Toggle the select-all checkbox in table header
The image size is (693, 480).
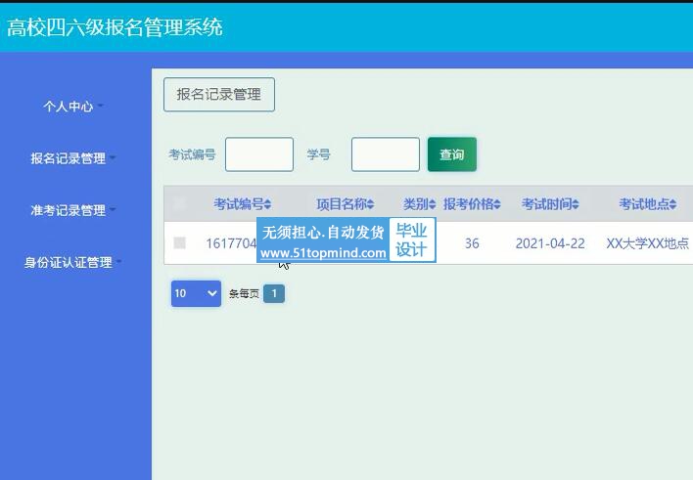tap(179, 203)
